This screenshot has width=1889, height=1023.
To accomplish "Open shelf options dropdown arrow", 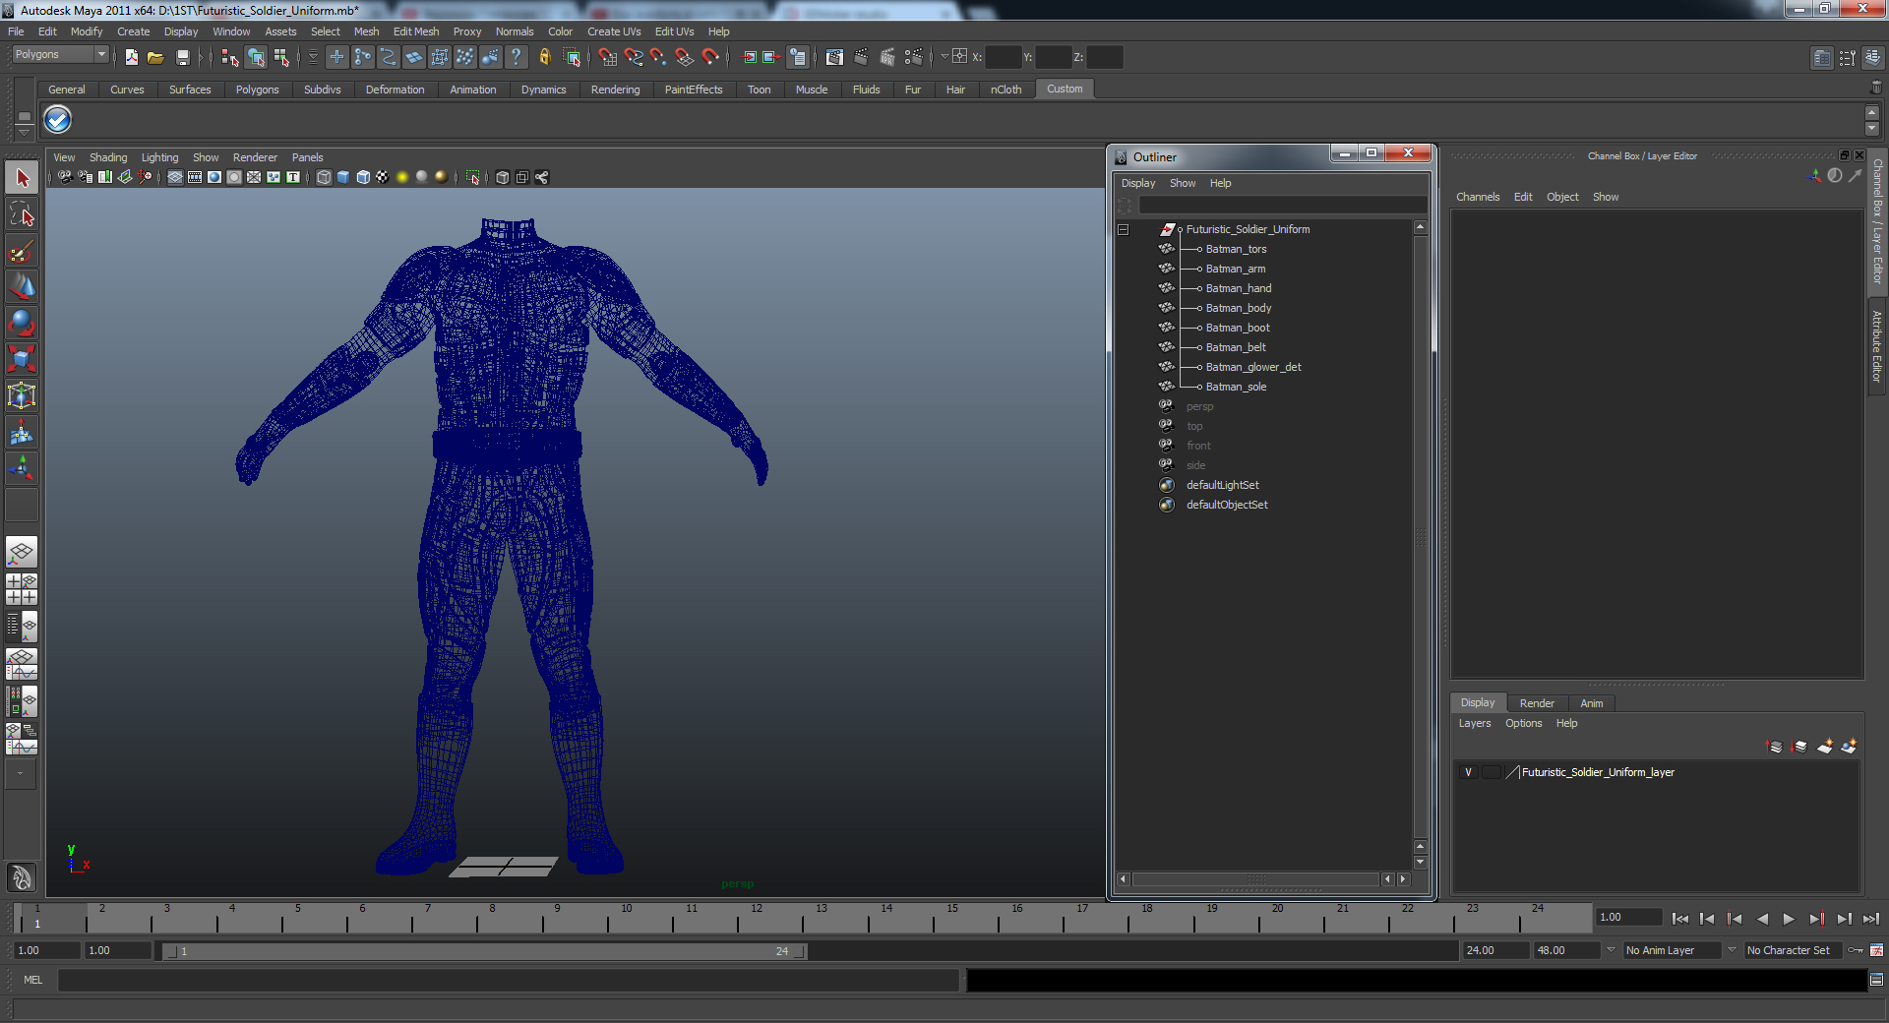I will click(x=24, y=131).
